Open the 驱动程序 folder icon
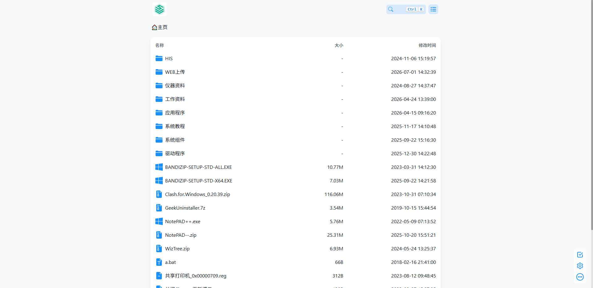 pyautogui.click(x=159, y=153)
